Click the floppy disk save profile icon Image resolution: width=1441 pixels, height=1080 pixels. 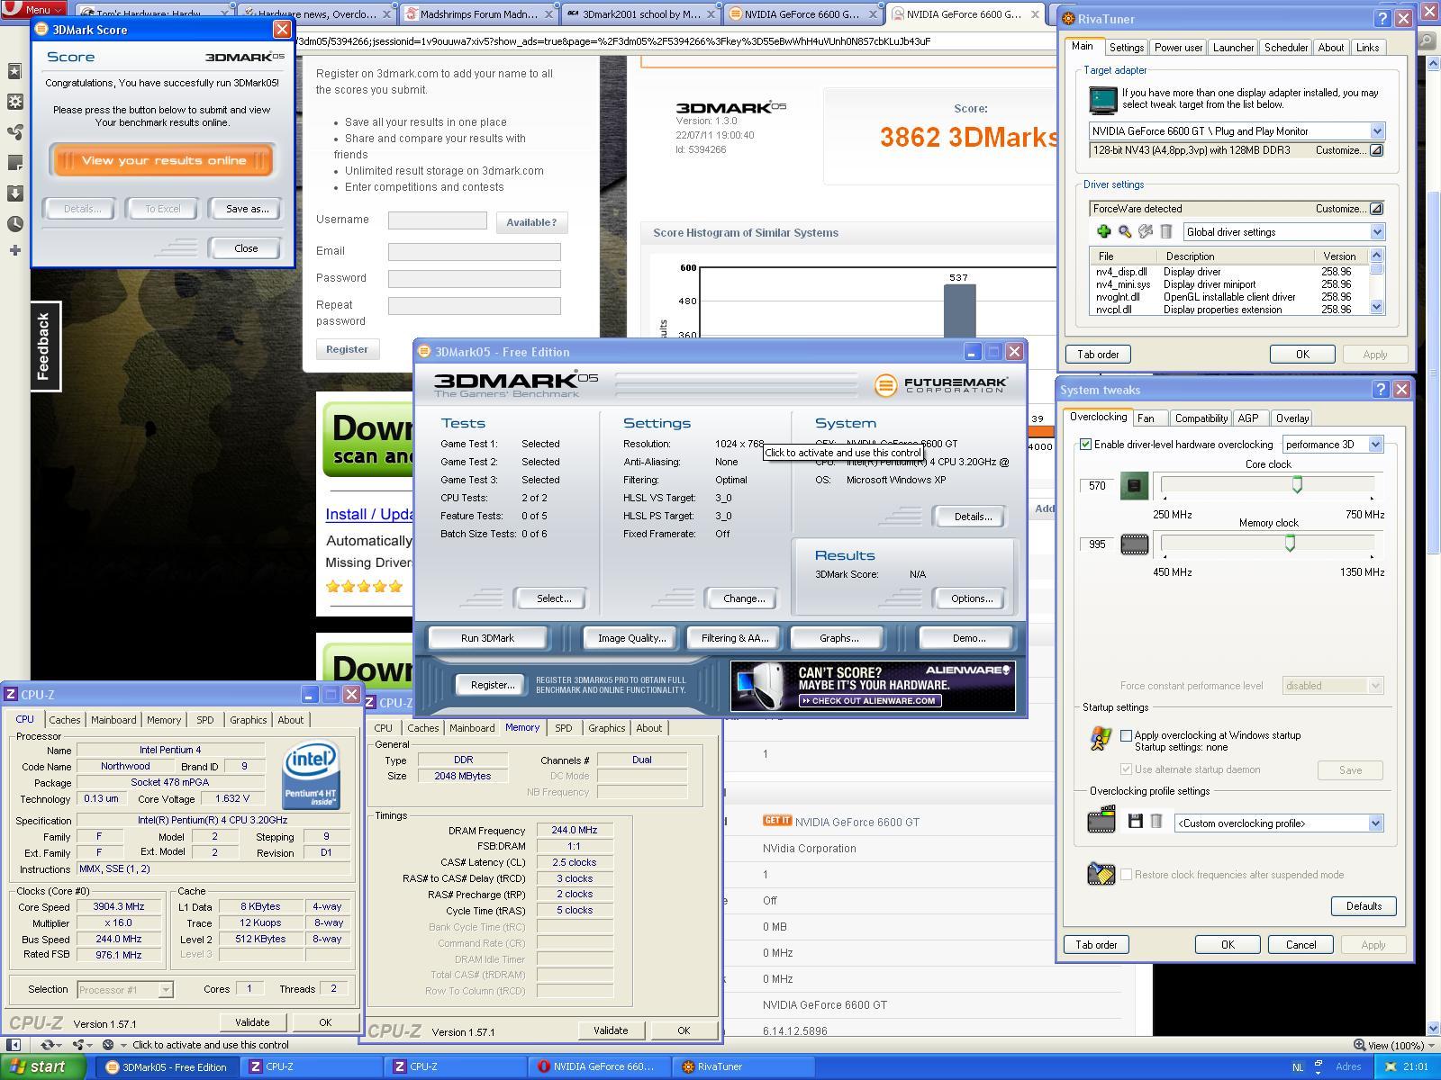(1135, 821)
